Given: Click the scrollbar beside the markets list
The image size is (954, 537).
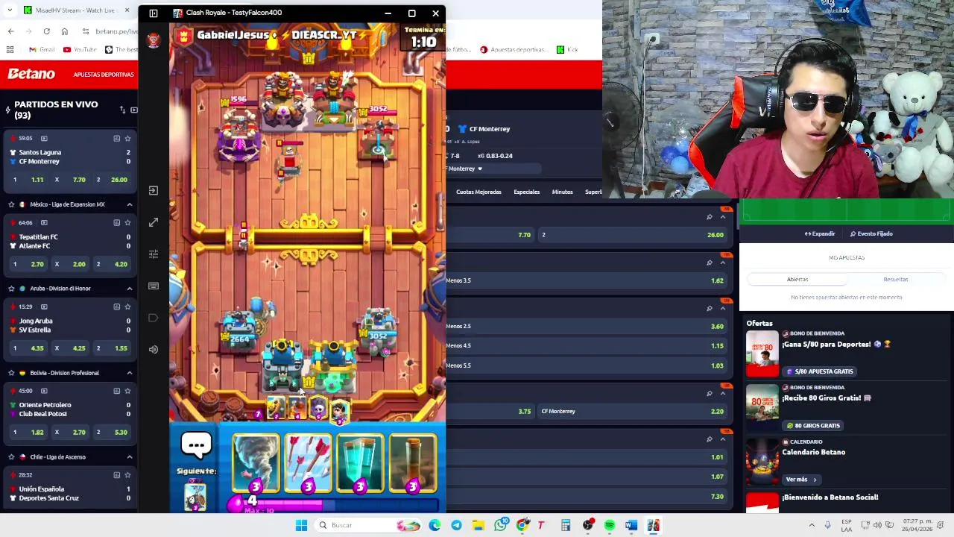Looking at the screenshot, I should (736, 216).
